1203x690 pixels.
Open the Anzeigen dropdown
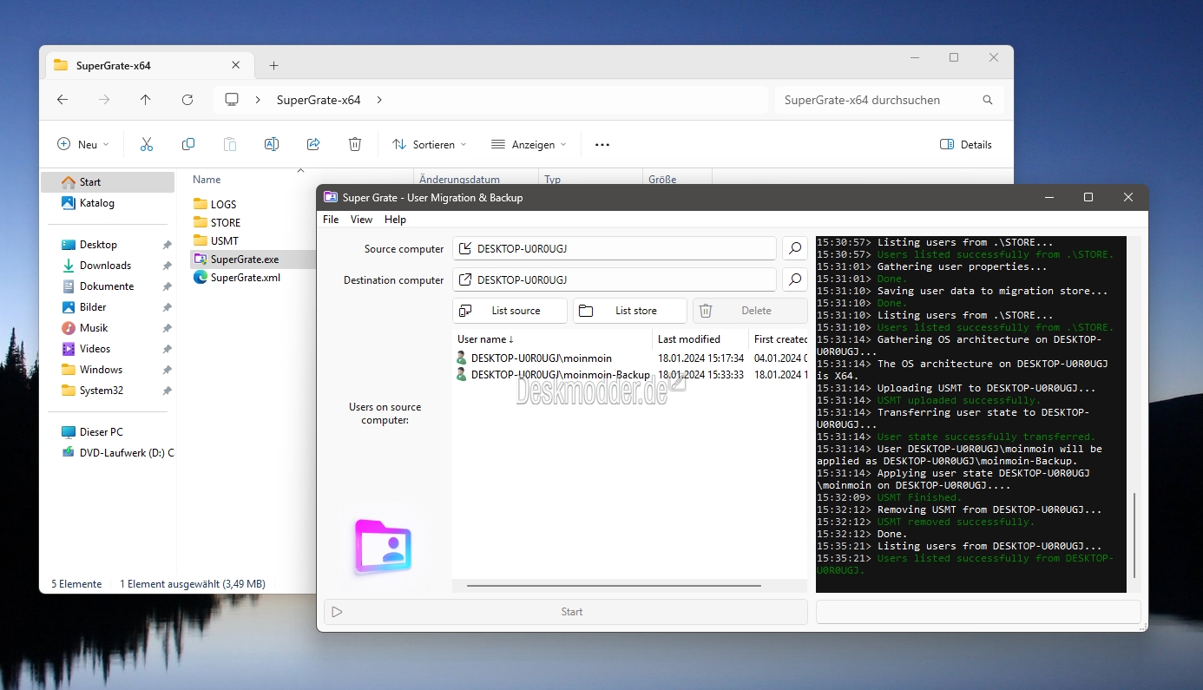pos(529,145)
